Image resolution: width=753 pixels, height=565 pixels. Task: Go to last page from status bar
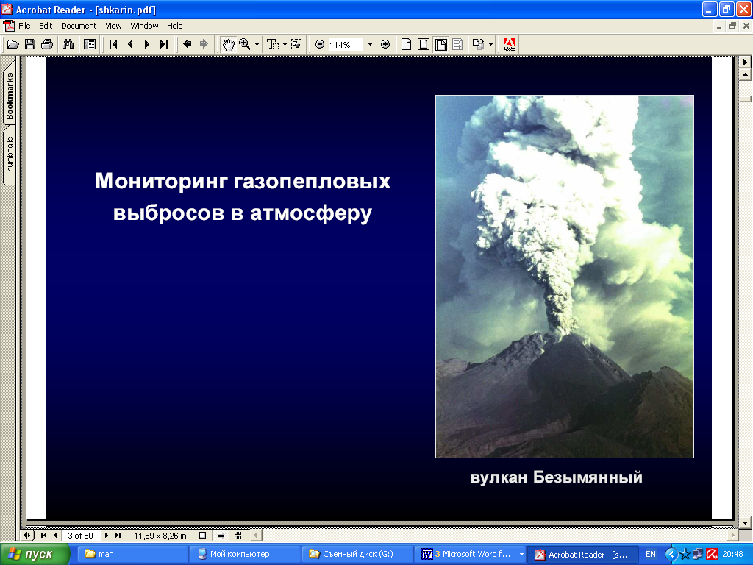point(118,536)
